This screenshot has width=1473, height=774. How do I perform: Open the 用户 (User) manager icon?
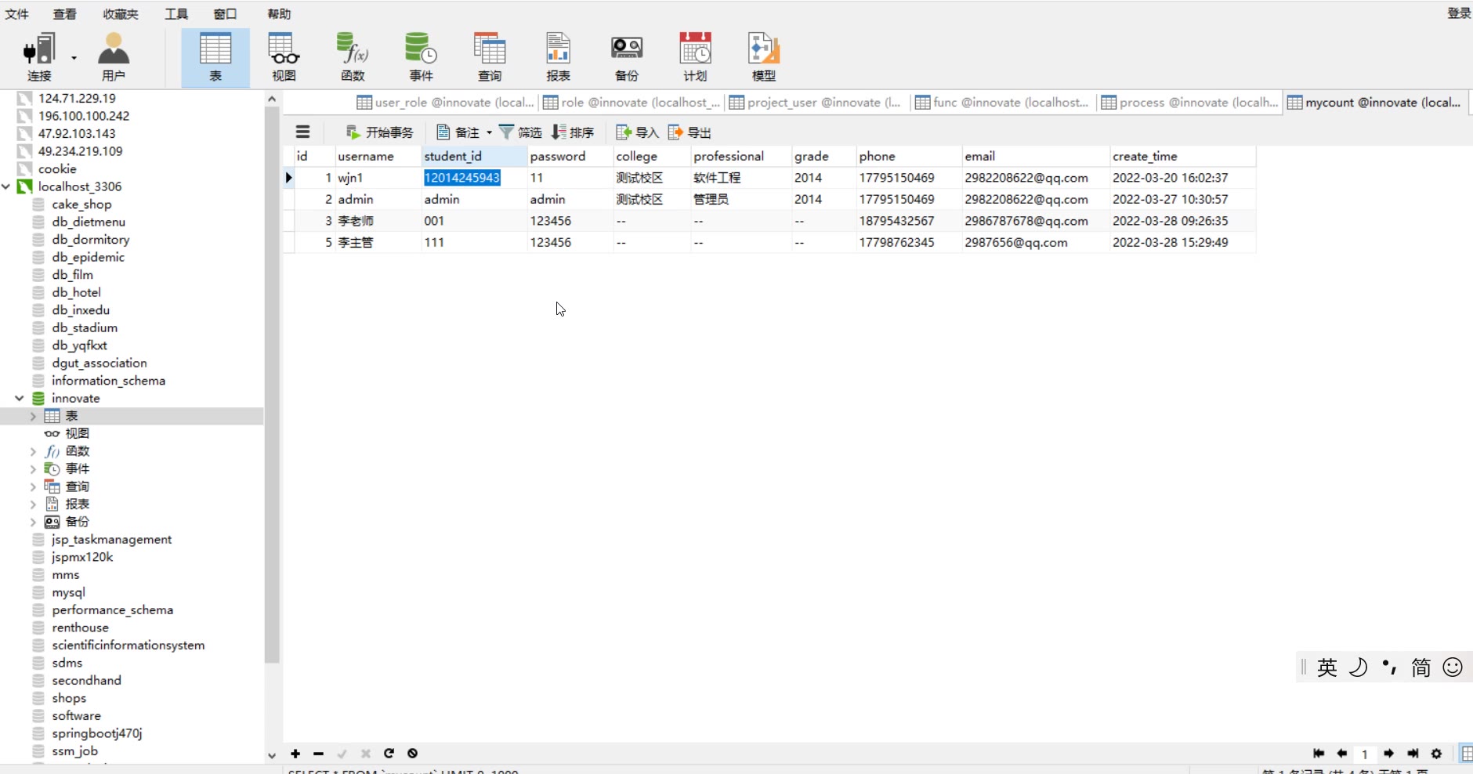114,57
